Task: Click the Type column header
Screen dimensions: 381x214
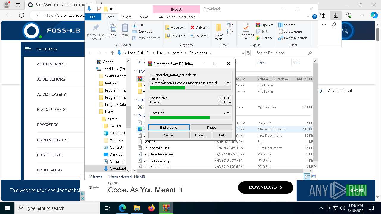Action: [x=273, y=62]
